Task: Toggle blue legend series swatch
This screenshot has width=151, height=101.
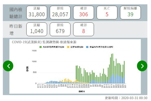Action: tap(87, 47)
